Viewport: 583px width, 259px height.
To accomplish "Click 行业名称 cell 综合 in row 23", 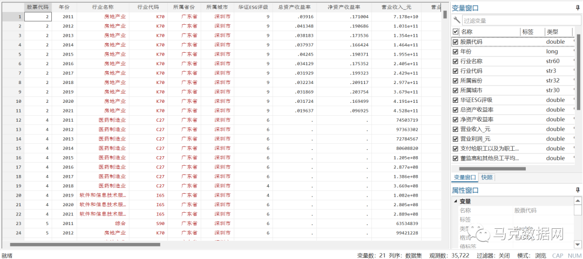I will point(103,223).
